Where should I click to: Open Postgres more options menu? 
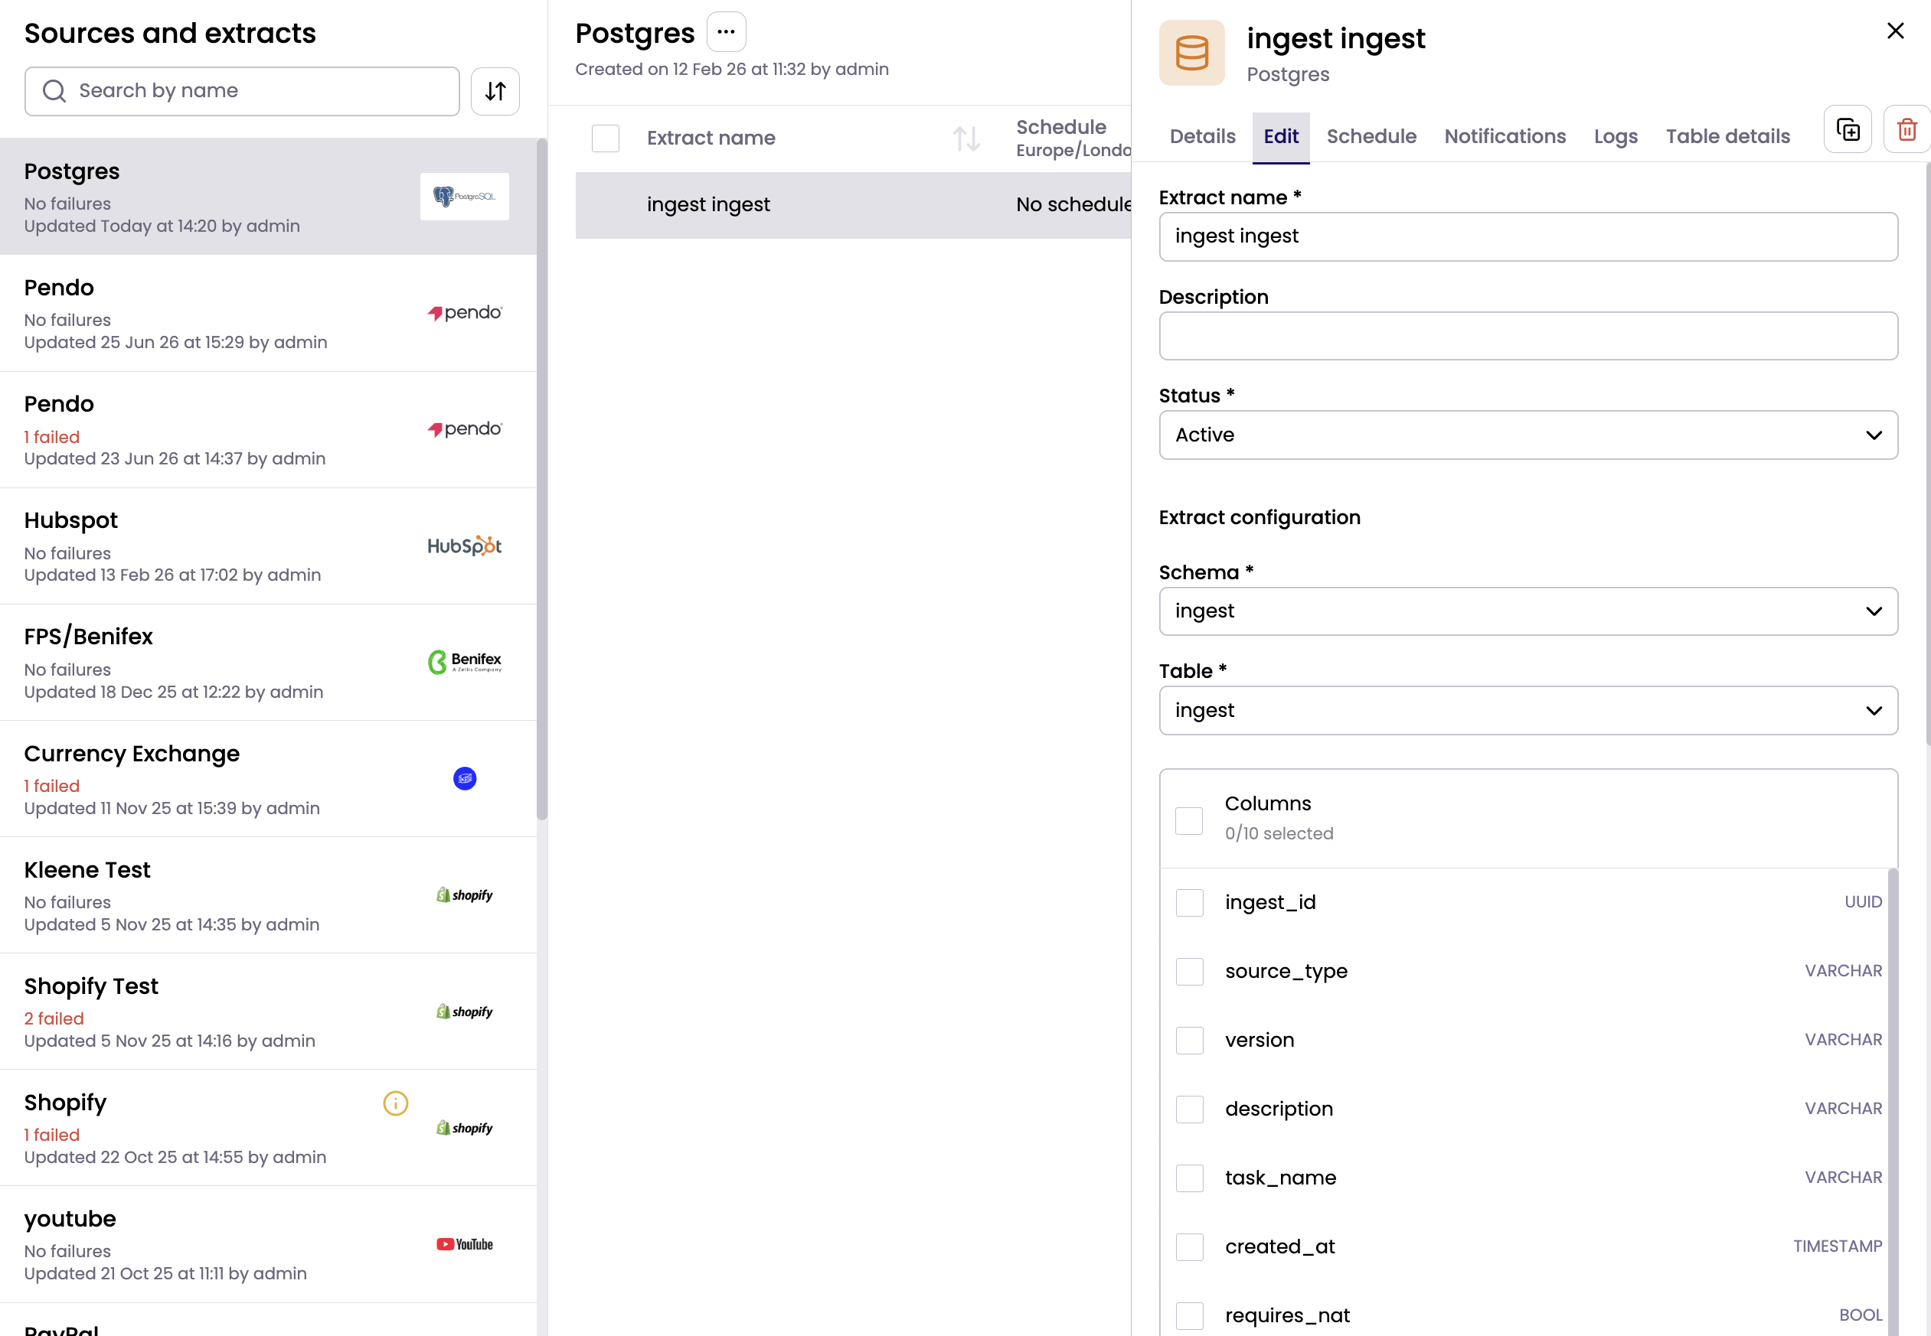click(x=726, y=33)
